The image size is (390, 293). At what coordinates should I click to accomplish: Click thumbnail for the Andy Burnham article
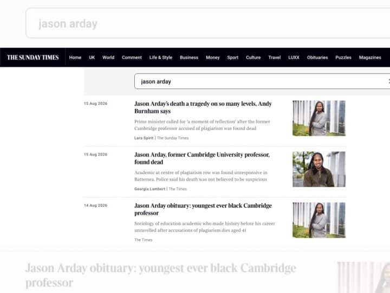tap(319, 118)
